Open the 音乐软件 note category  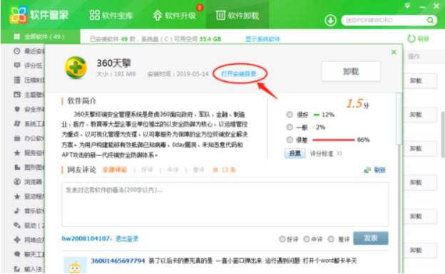(x=29, y=211)
